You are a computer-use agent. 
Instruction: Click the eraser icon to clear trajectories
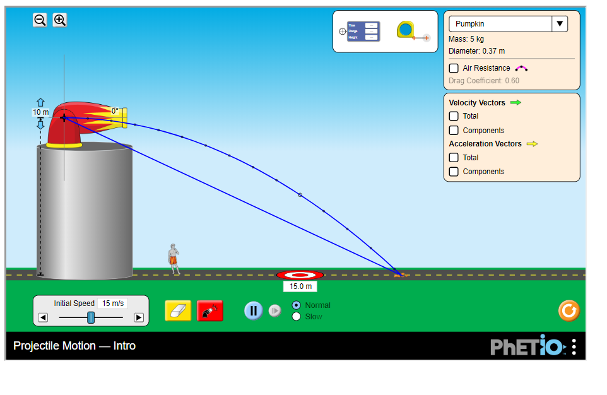177,310
